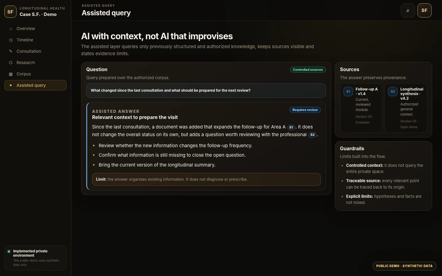Select heading 'Relevant context to prepare the visit'

[135, 117]
